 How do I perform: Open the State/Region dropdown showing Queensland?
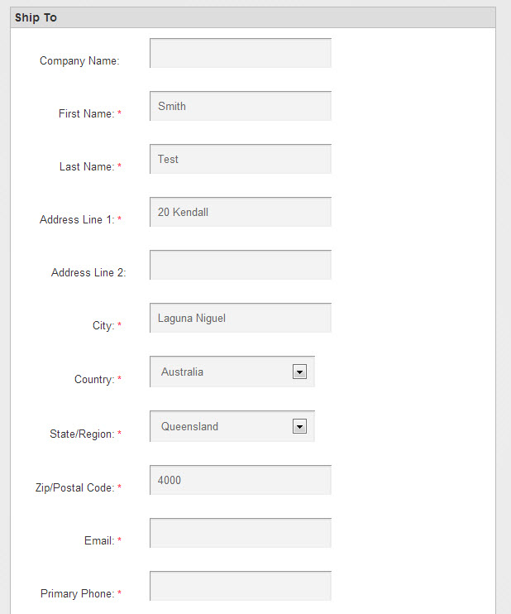(x=232, y=426)
